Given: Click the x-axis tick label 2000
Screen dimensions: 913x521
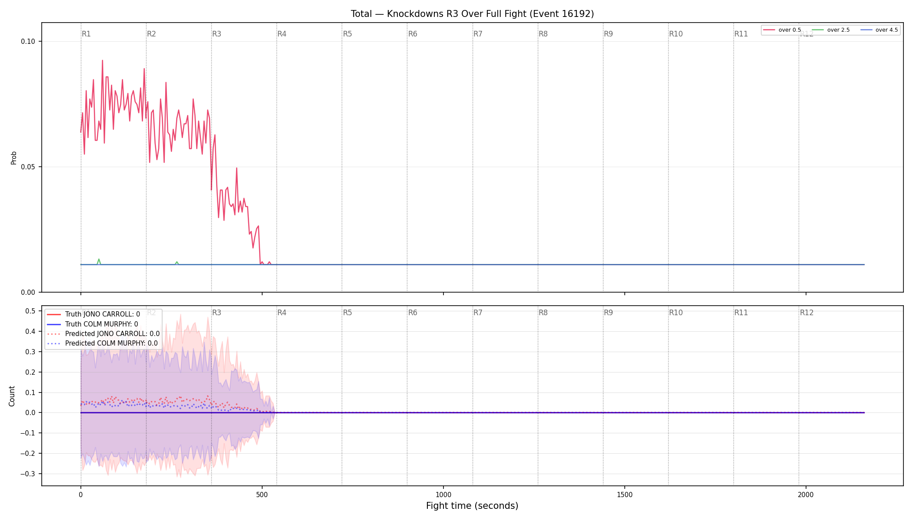Looking at the screenshot, I should (806, 495).
